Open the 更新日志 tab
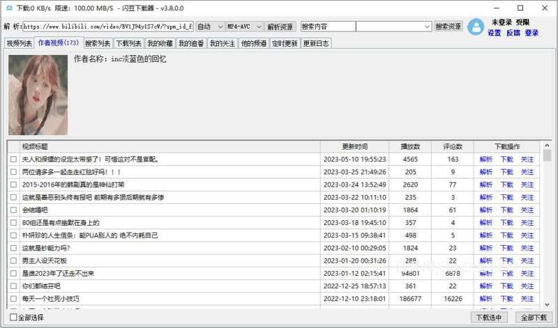Viewport: 558px width, 328px height. click(x=316, y=43)
